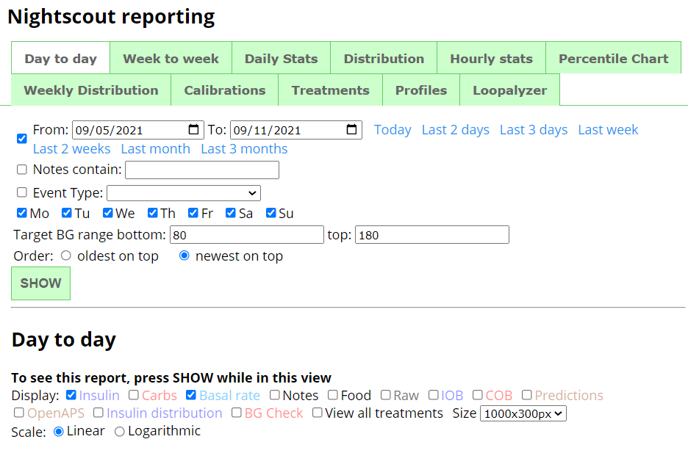Click Target BG range top field
Screen dimensions: 688x453
tap(432, 235)
